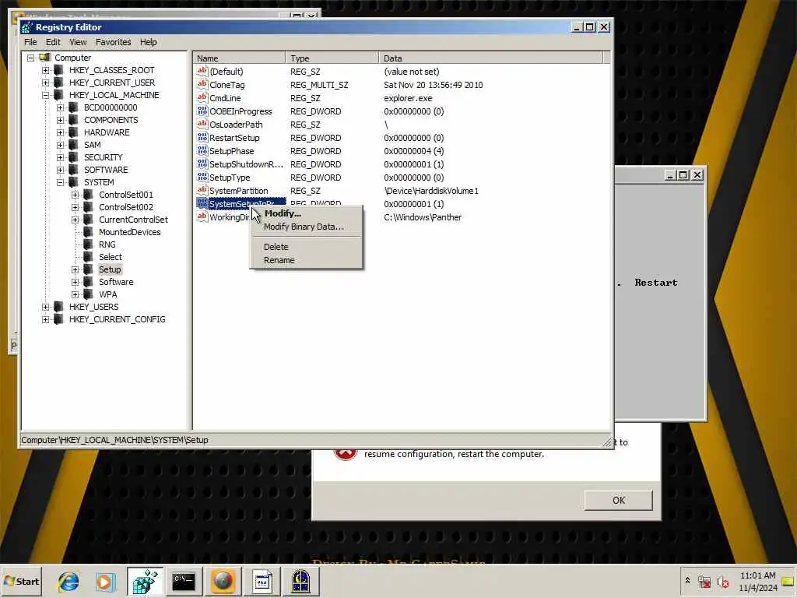797x598 pixels.
Task: Click the SetupShutdownR... DWORD value icon
Action: pos(202,164)
